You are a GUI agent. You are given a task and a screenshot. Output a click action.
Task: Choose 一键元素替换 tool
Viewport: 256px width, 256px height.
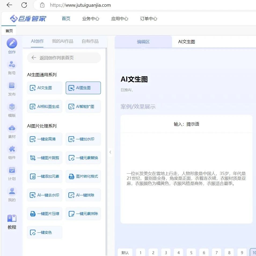pos(83,158)
